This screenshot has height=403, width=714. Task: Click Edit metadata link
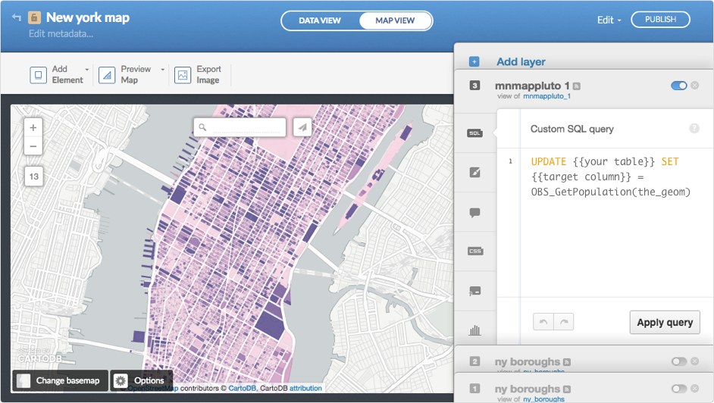pyautogui.click(x=61, y=33)
